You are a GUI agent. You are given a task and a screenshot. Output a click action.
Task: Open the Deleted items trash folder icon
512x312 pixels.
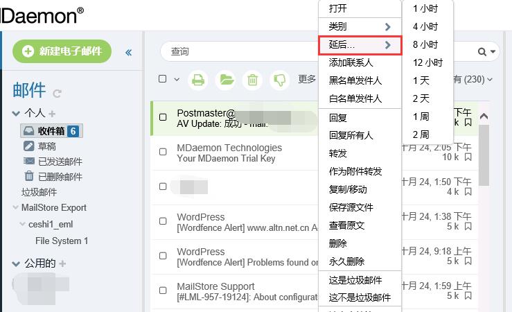(29, 176)
